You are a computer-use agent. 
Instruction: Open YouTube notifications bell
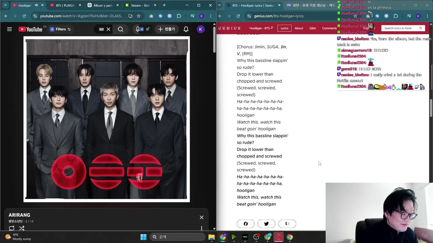pyautogui.click(x=186, y=29)
